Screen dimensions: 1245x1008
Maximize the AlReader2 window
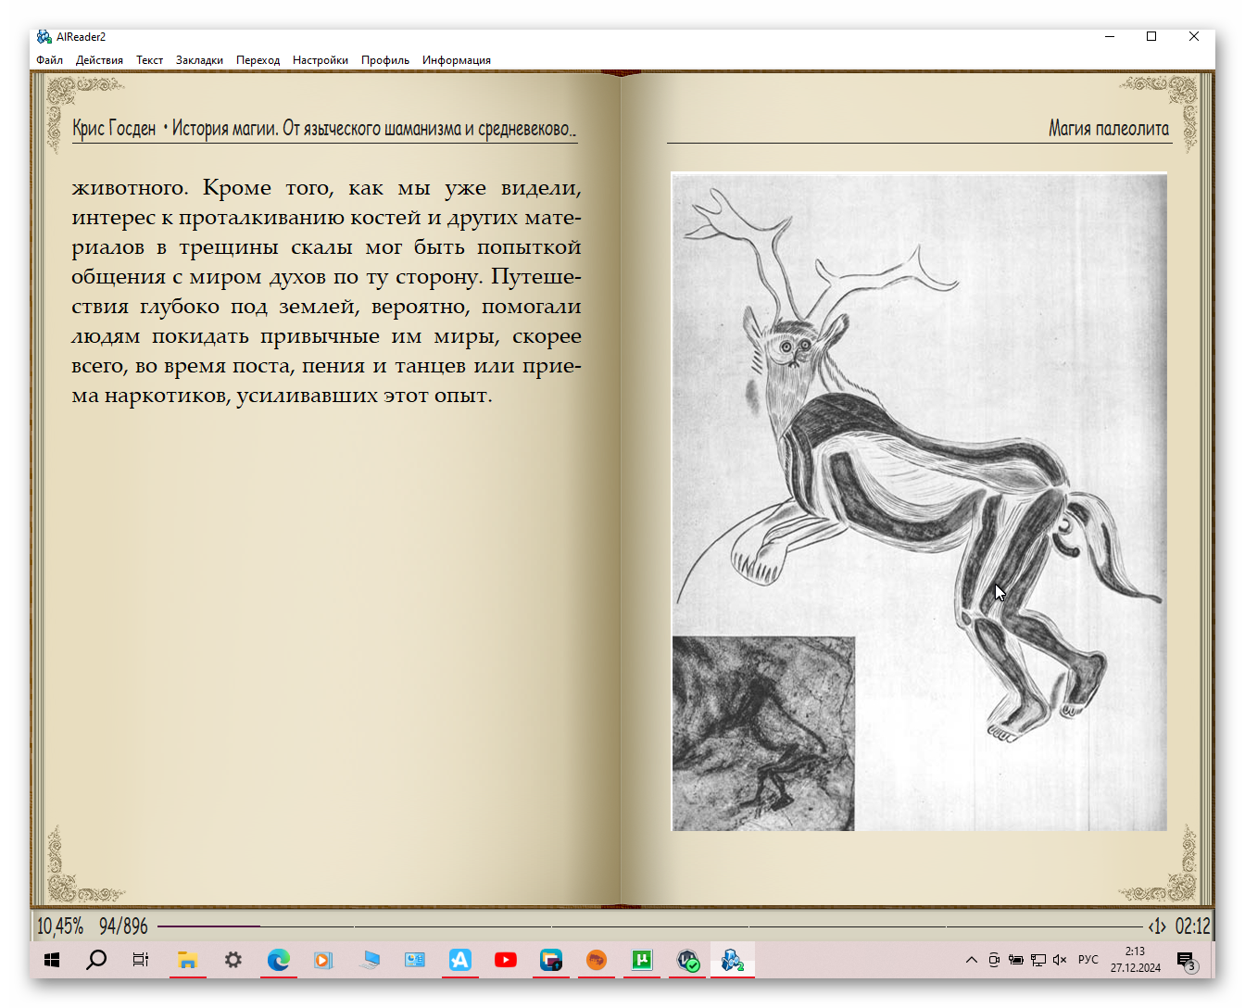pos(1151,37)
